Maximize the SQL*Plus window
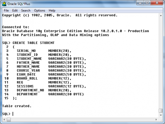 click(x=147, y=3)
